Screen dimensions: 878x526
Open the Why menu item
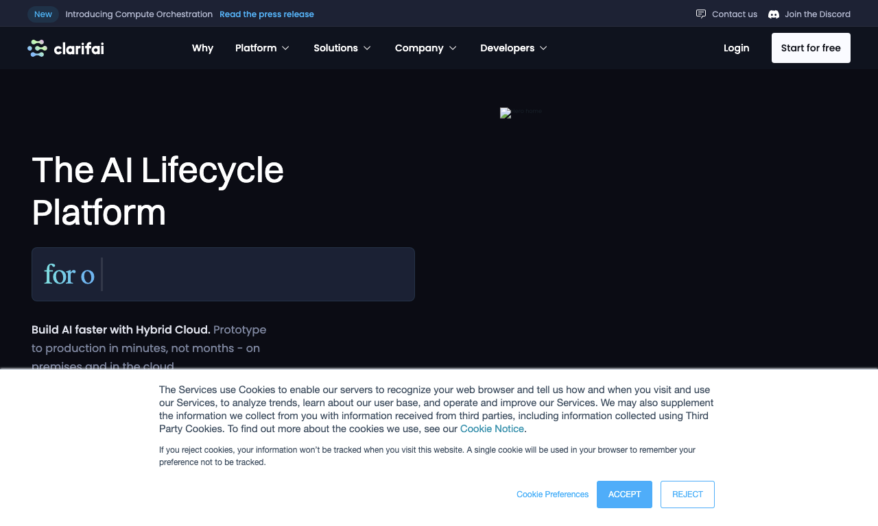click(202, 48)
